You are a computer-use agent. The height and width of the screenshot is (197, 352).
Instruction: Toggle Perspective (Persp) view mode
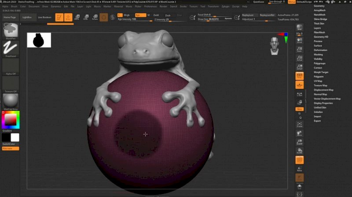(300, 76)
